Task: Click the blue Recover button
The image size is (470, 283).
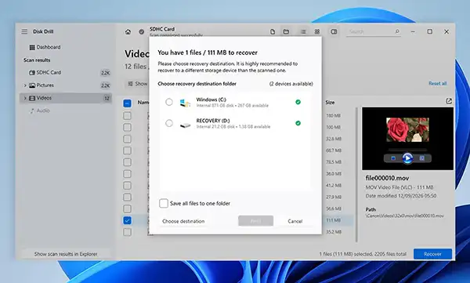Action: (432, 254)
